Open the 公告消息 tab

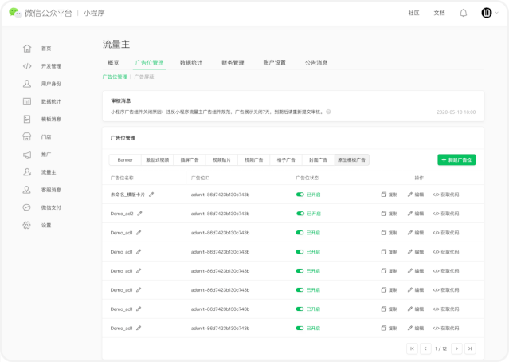tap(316, 62)
